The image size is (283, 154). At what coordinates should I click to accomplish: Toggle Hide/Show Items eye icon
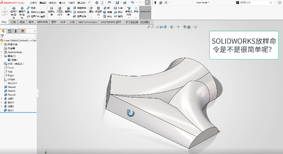pyautogui.click(x=178, y=27)
